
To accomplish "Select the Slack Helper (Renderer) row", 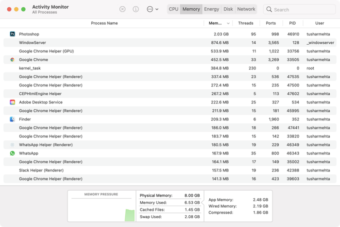I will (x=170, y=170).
